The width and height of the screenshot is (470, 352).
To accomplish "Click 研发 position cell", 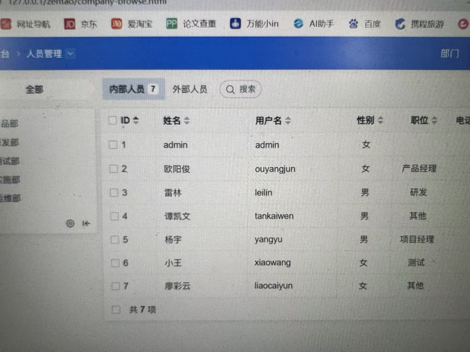I will pyautogui.click(x=418, y=192).
